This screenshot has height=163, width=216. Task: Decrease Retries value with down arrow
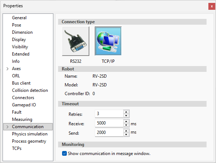click(x=126, y=115)
